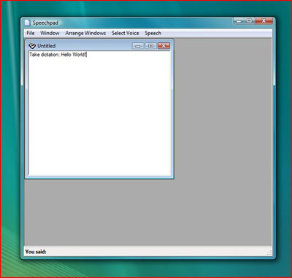Close the Speechpad main window
Viewport: 292px width, 278px height.
tap(264, 21)
